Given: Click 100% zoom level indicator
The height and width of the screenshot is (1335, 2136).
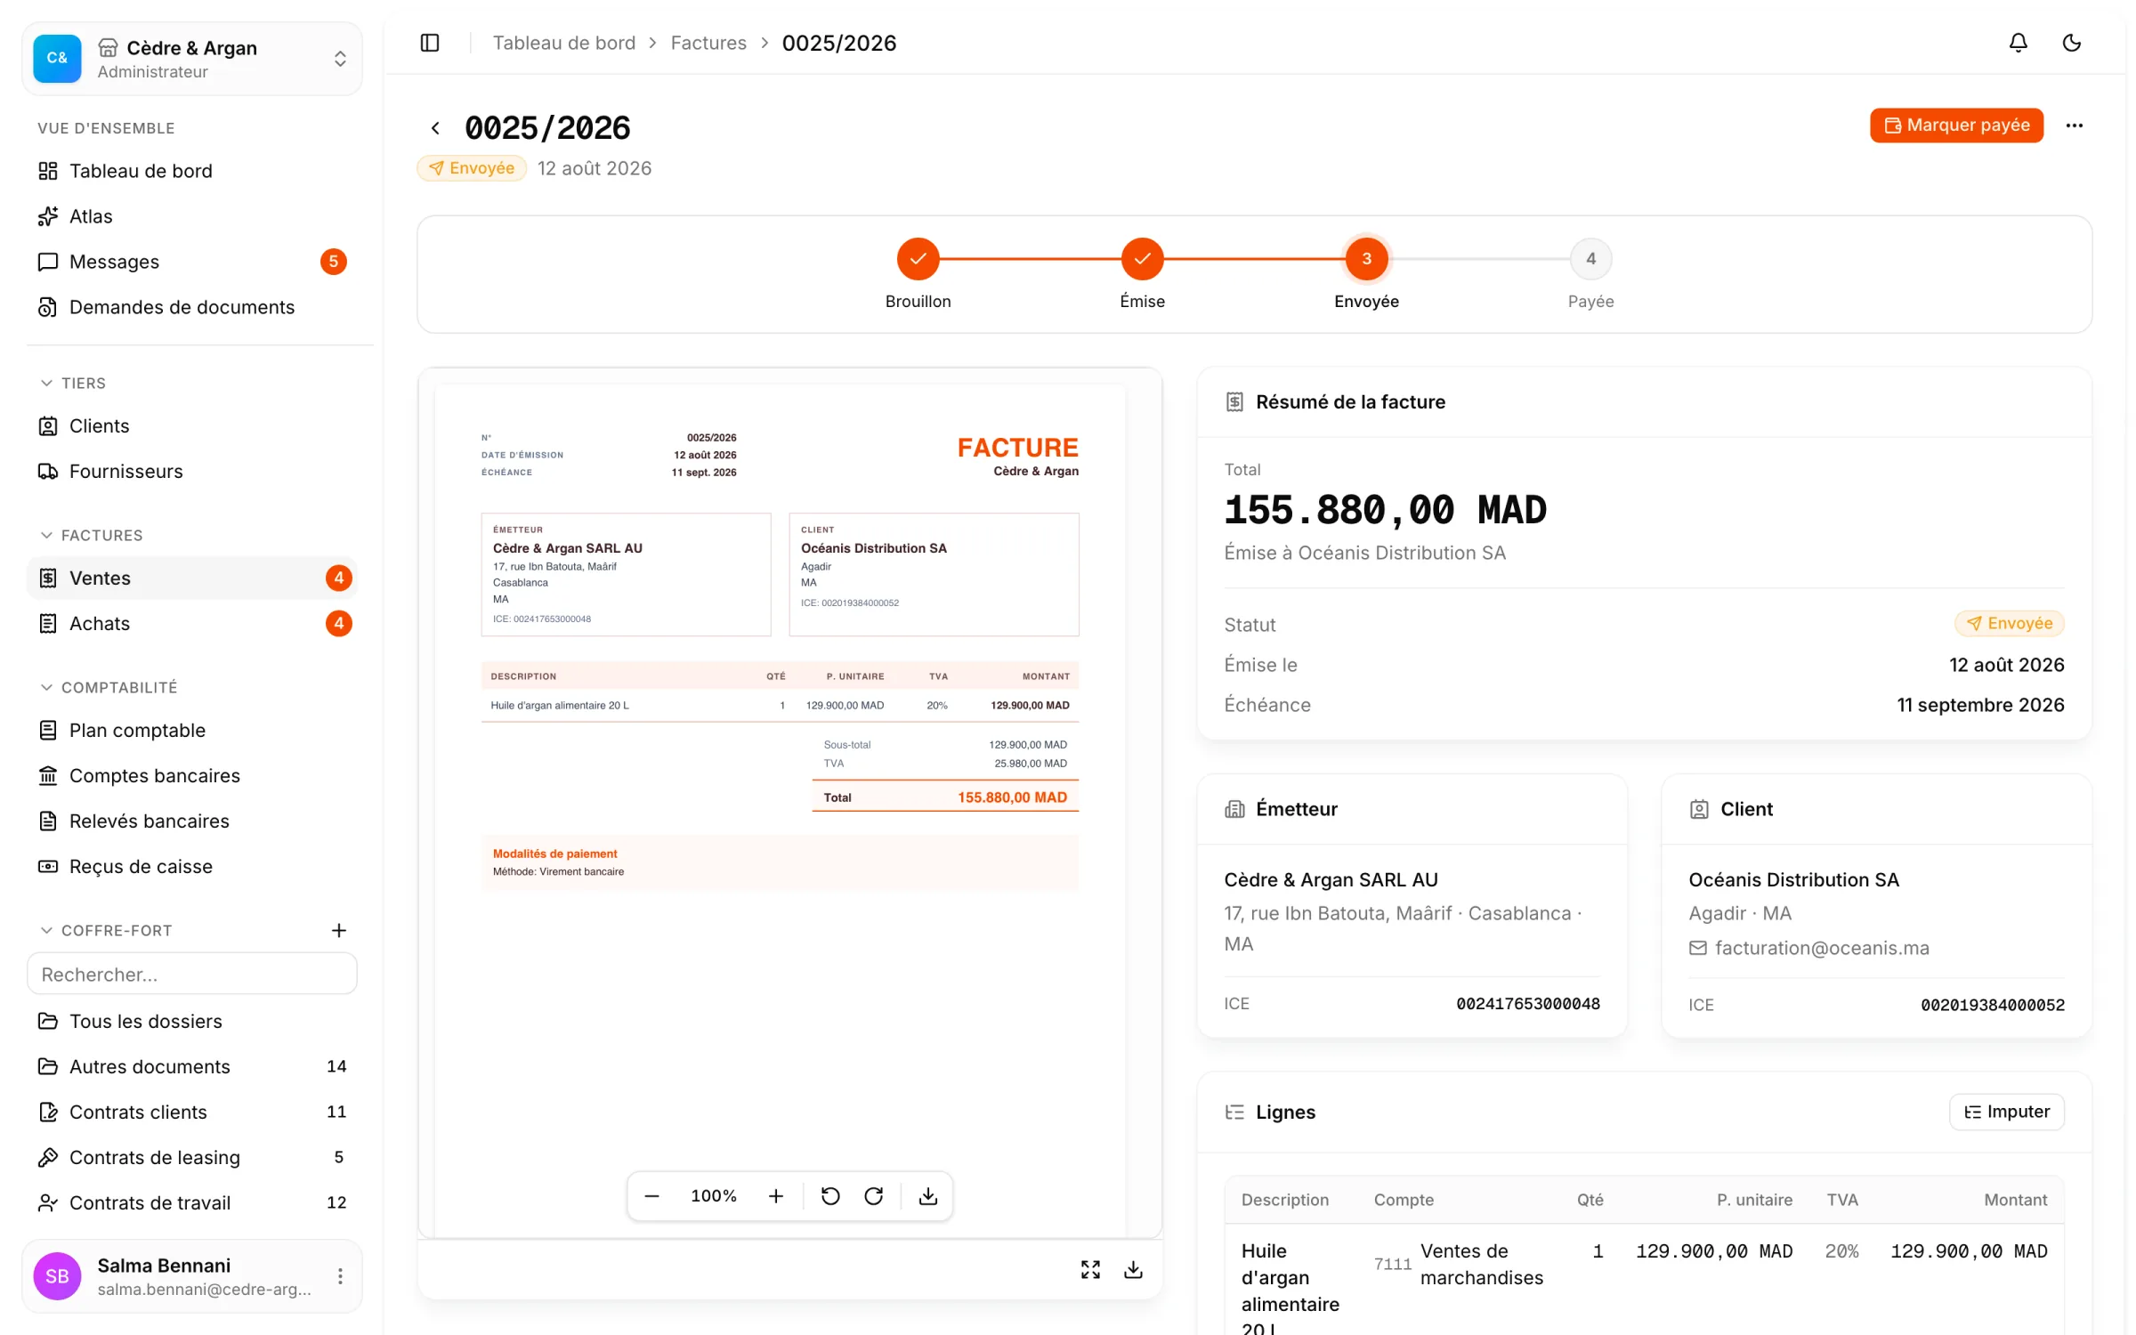Looking at the screenshot, I should tap(714, 1196).
